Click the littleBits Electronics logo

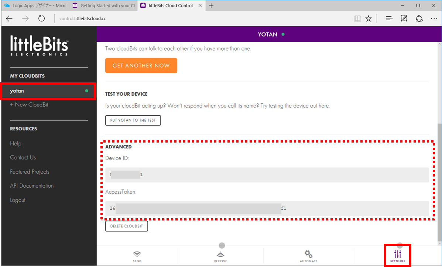(39, 45)
